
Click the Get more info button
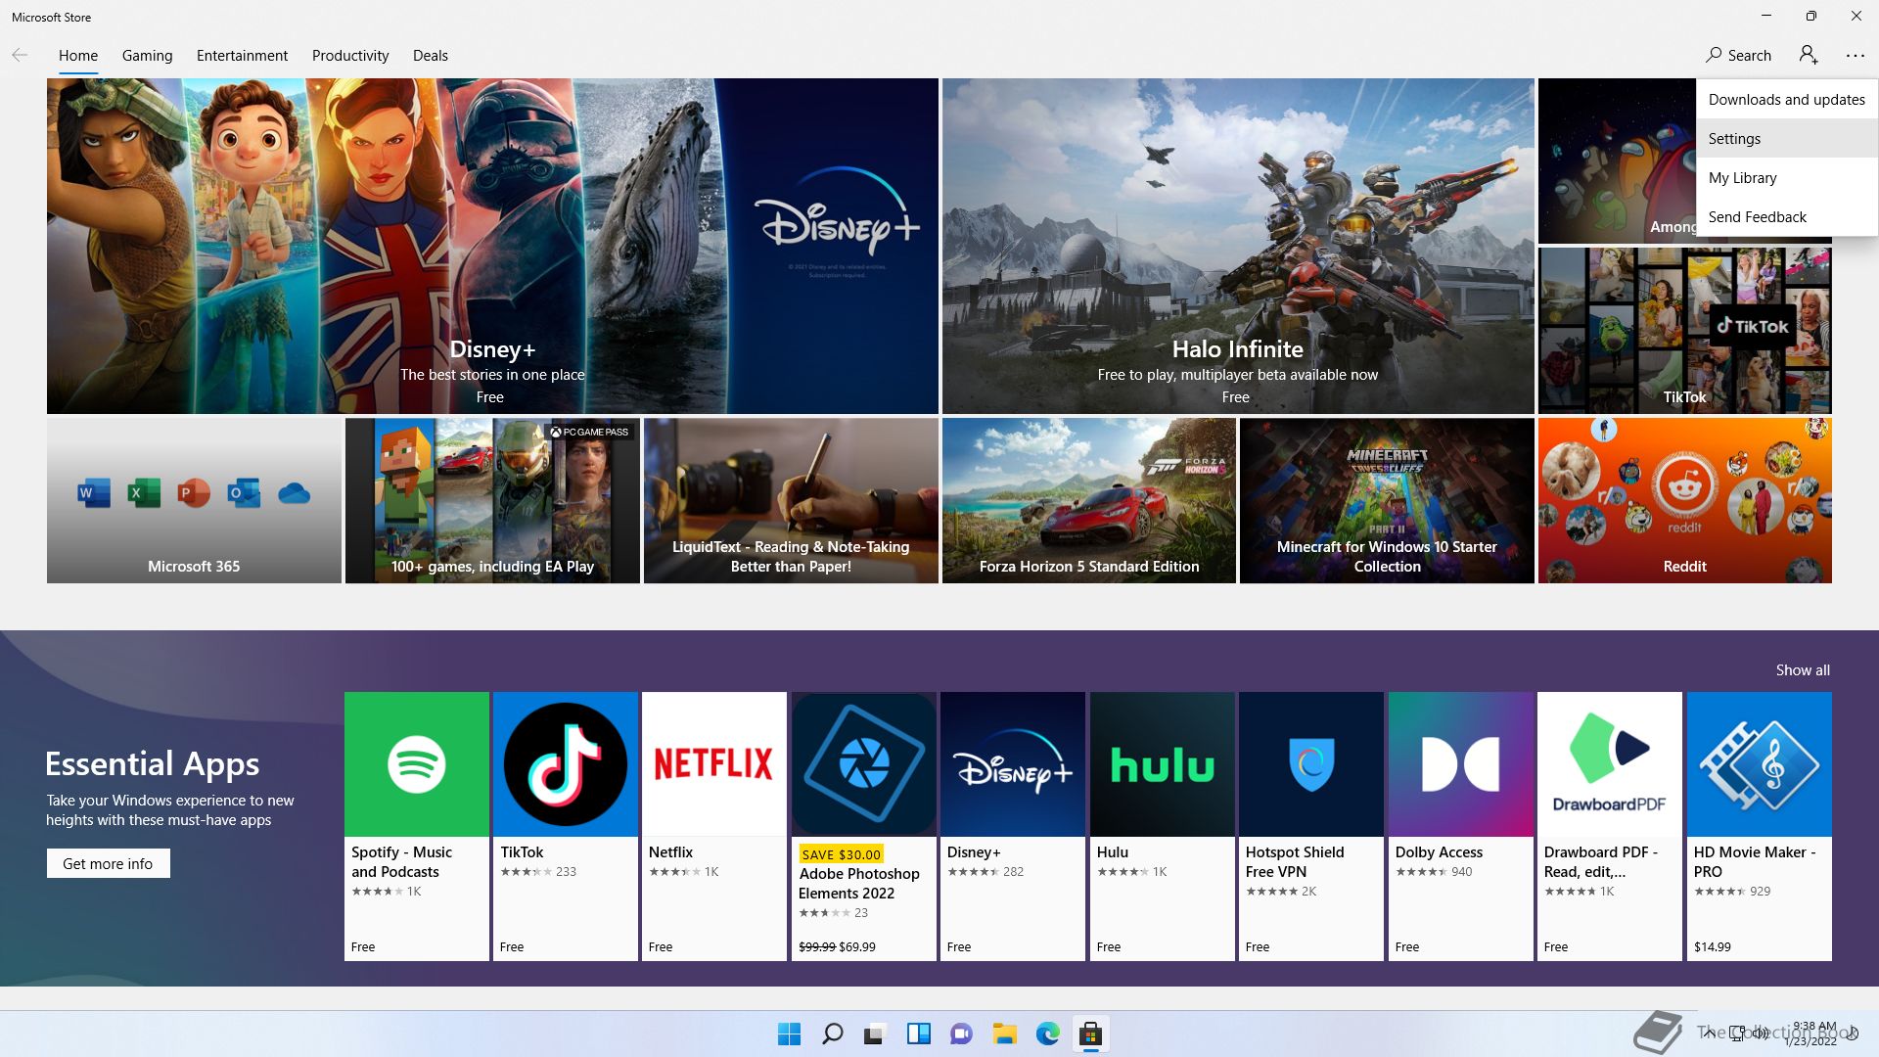pos(108,863)
